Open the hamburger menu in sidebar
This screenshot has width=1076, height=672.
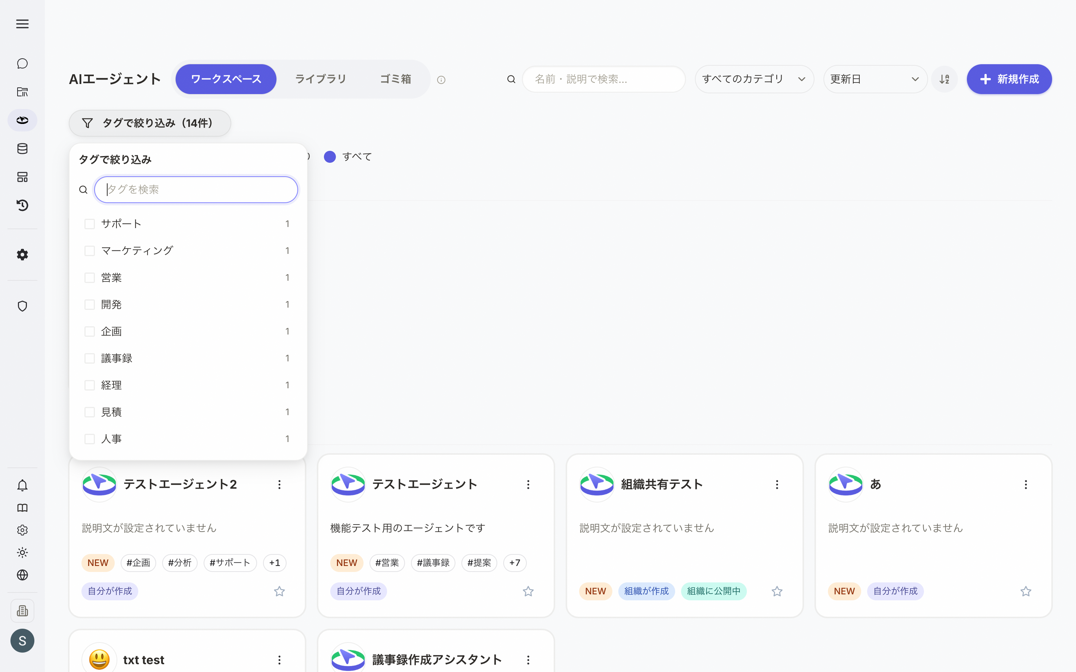[x=22, y=24]
